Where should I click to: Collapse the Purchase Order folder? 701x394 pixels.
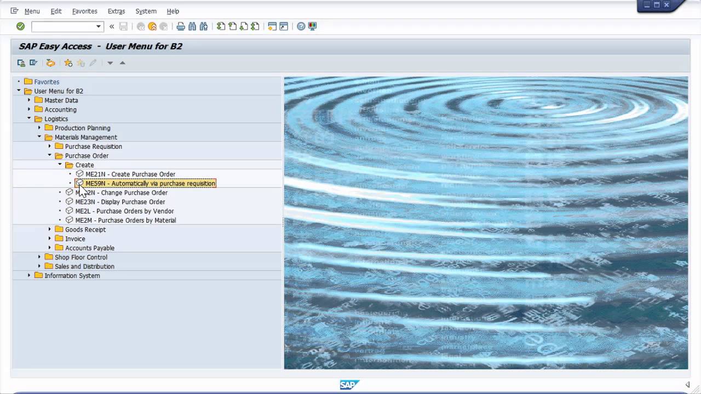[50, 155]
